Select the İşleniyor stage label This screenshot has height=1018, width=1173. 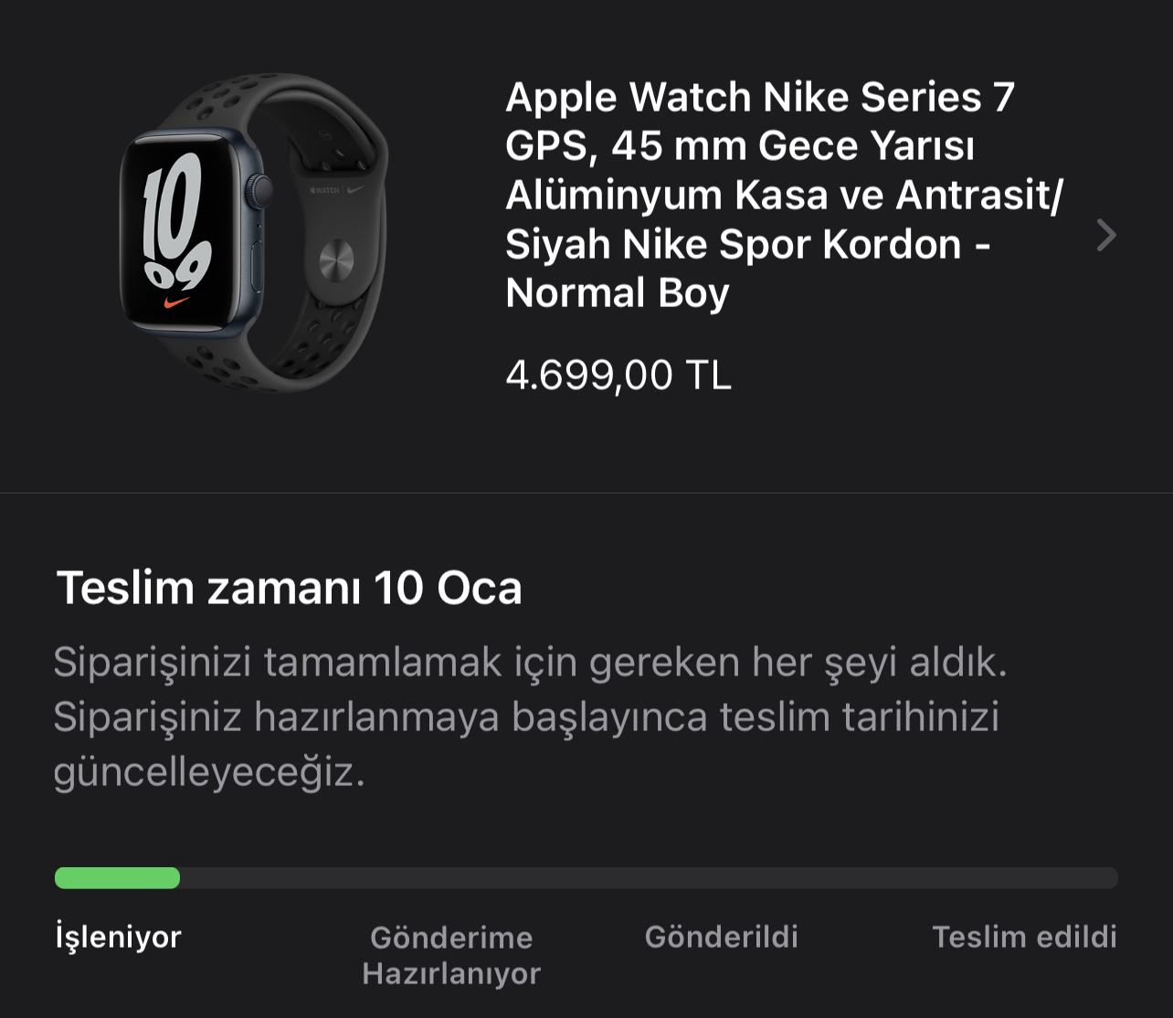pyautogui.click(x=119, y=937)
